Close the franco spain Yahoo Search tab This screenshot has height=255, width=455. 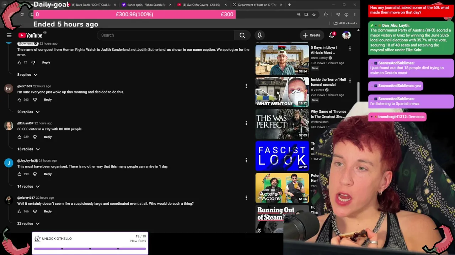click(170, 5)
